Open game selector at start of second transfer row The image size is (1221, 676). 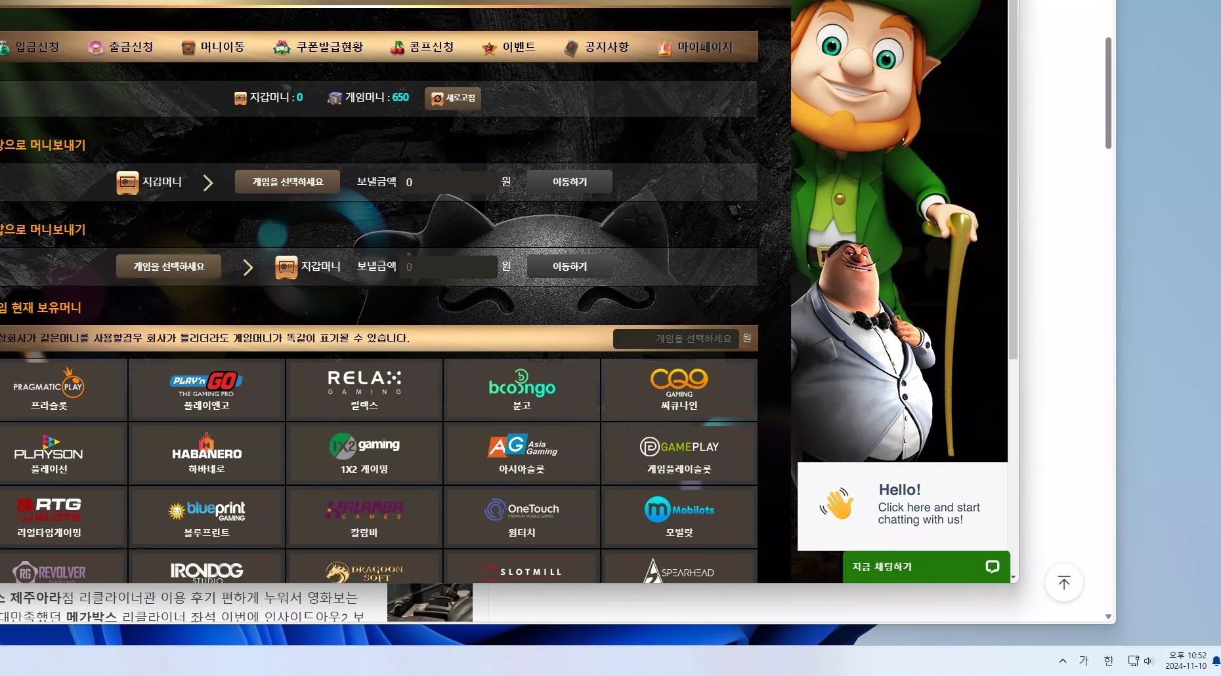point(169,266)
